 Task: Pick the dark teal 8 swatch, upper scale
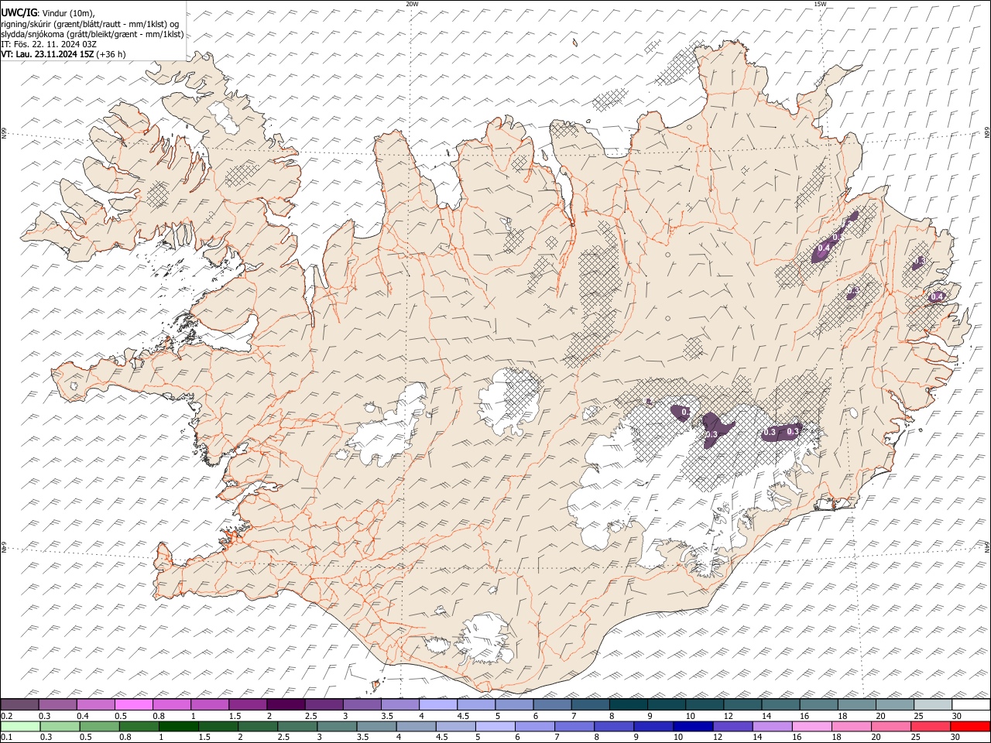[629, 705]
